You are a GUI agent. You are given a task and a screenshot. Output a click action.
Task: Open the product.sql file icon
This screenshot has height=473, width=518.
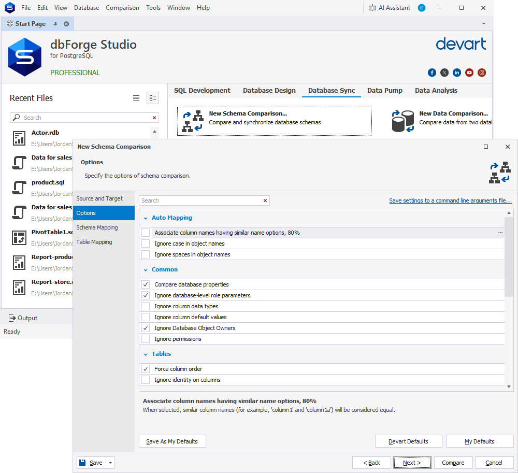point(19,188)
